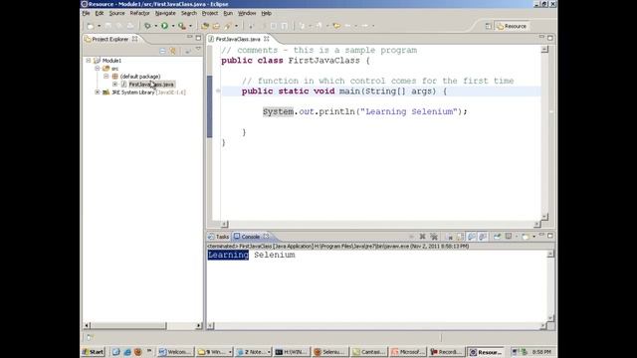Select the Console tab
Viewport: 637px width, 358px height.
click(x=250, y=237)
